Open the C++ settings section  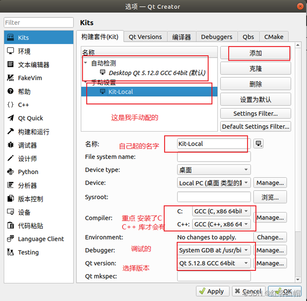(x=23, y=105)
